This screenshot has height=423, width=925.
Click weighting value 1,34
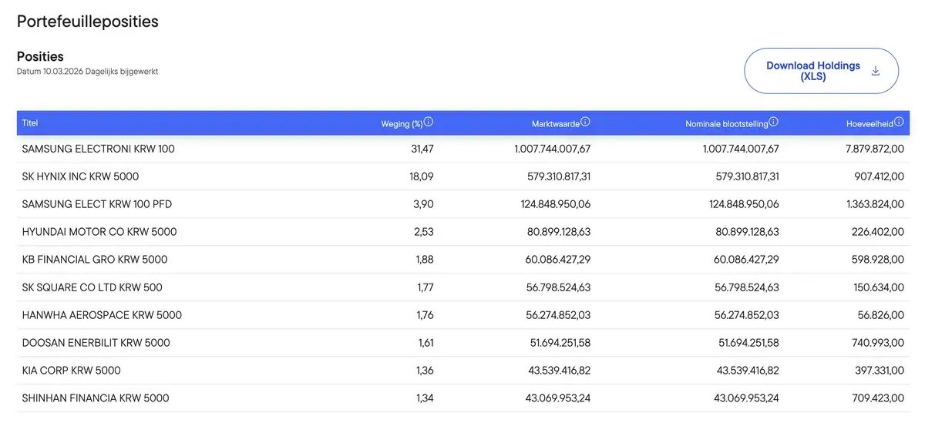coord(425,398)
